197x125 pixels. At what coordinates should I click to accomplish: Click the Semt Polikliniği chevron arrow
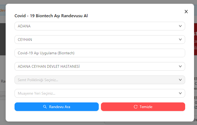click(x=180, y=80)
